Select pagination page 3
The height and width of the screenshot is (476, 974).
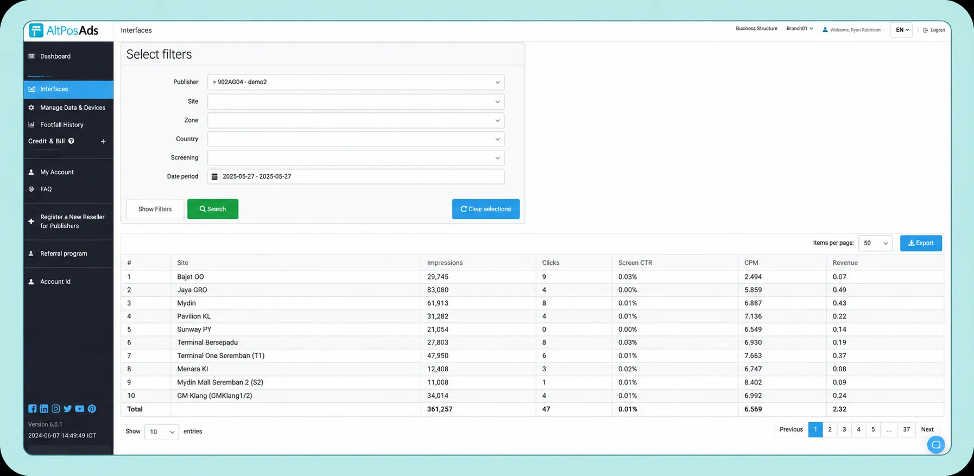click(x=844, y=429)
